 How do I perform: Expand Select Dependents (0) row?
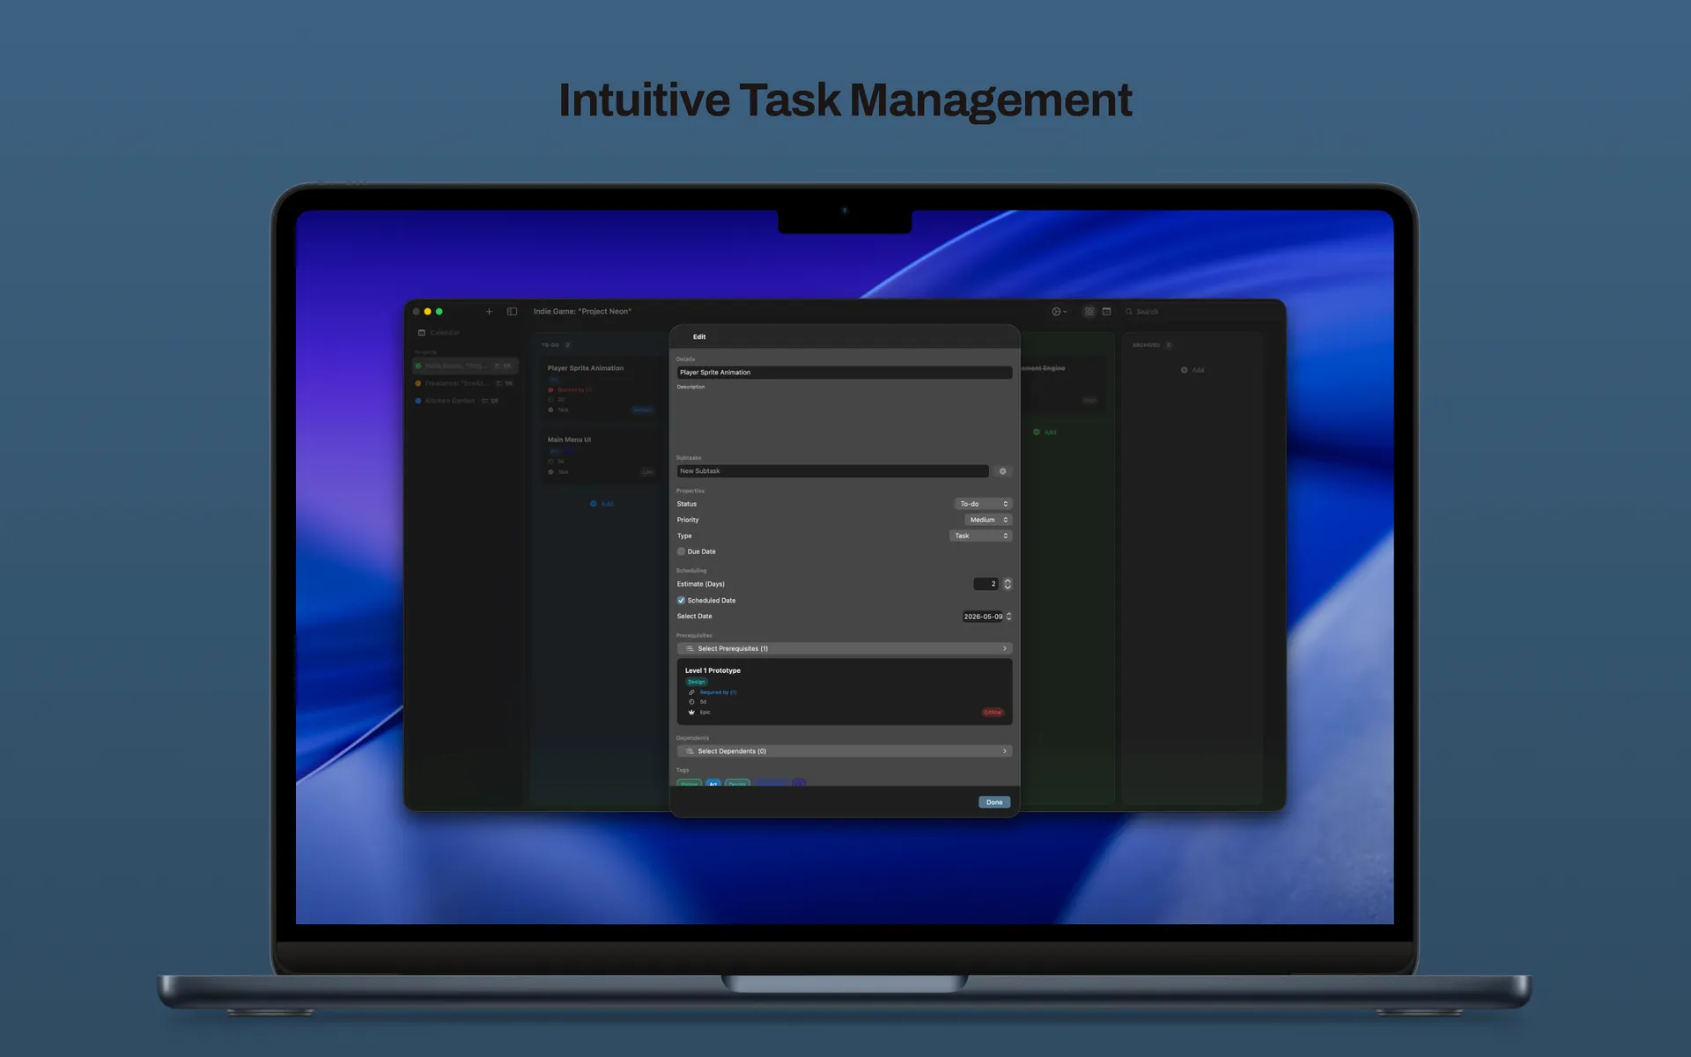tap(844, 751)
